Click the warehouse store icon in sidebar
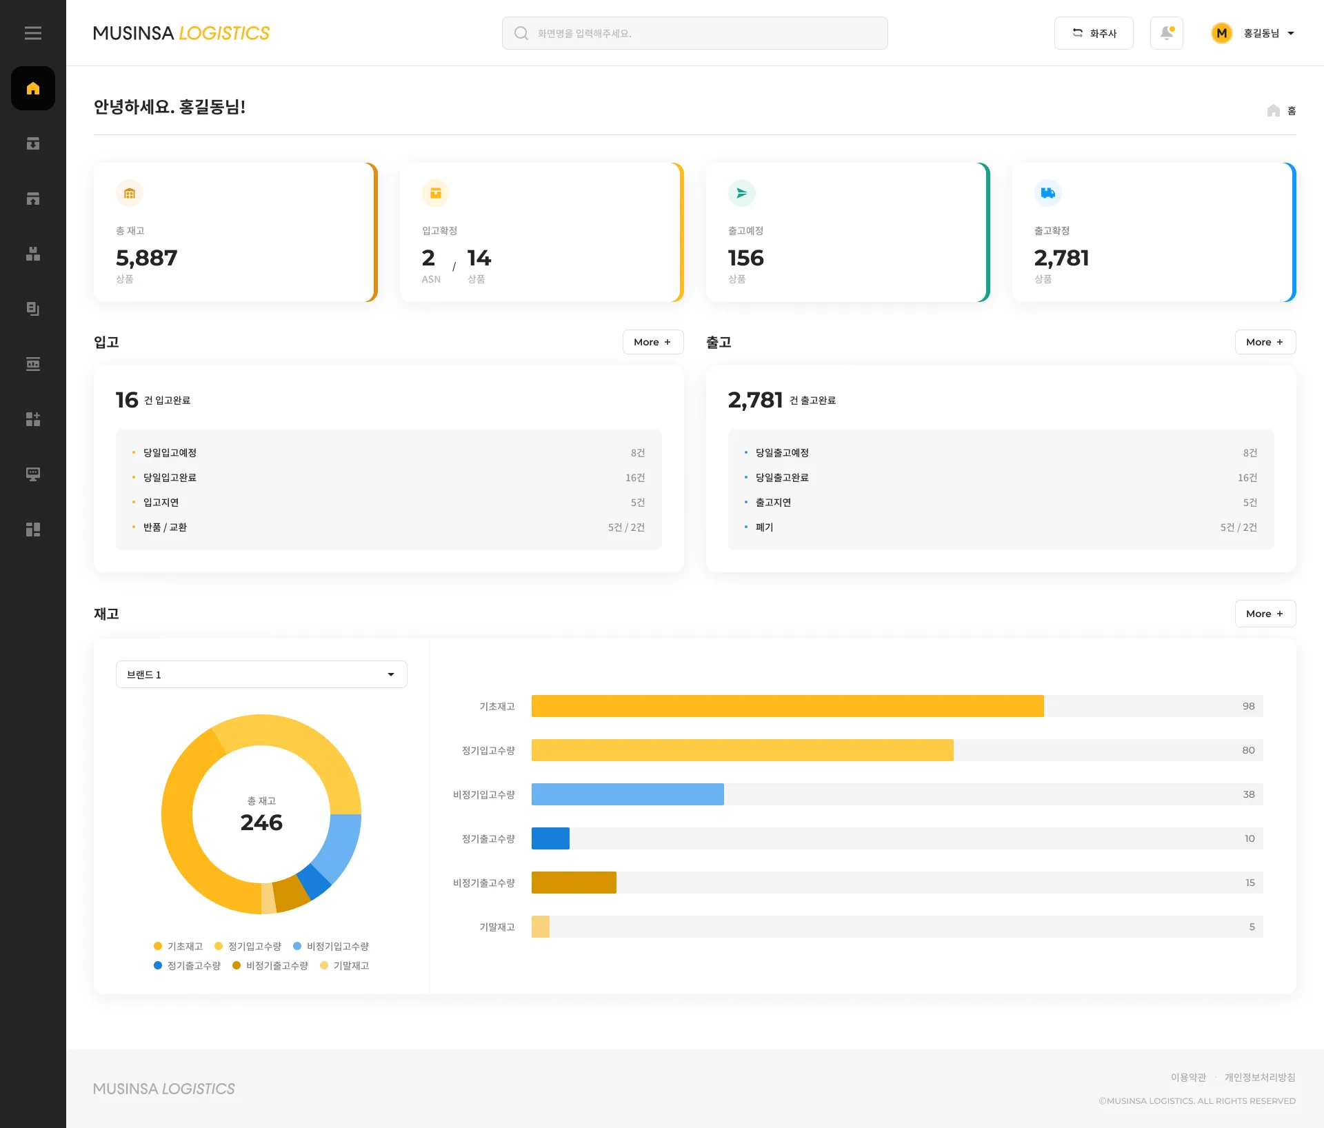1324x1128 pixels. pos(32,199)
